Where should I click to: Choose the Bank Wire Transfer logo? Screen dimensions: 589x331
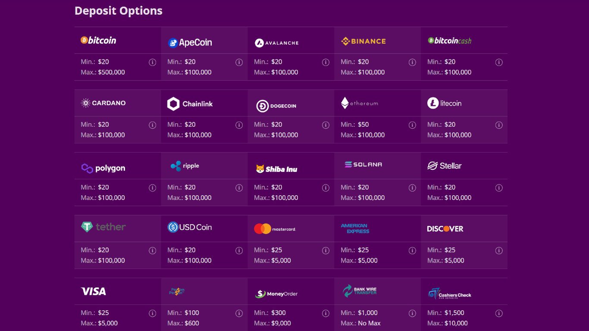(360, 291)
